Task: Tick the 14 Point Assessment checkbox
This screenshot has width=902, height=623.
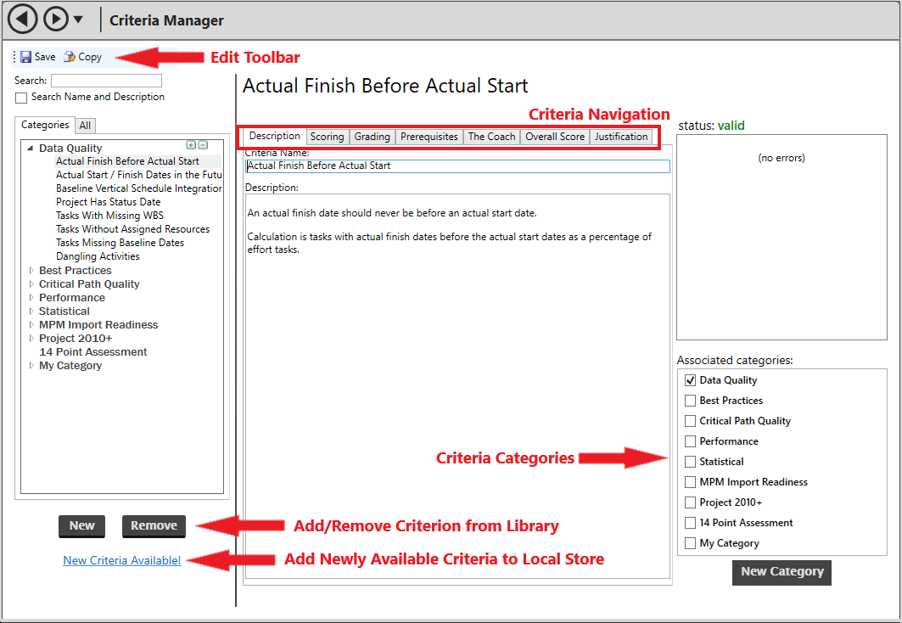Action: click(690, 523)
